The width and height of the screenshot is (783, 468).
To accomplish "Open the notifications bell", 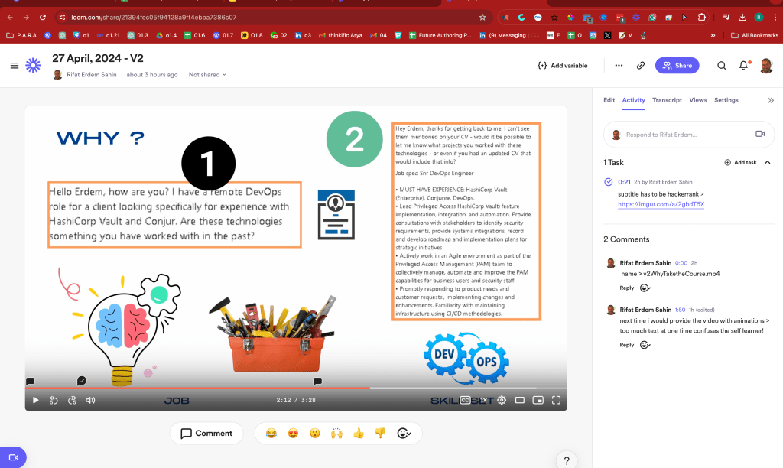I will [x=744, y=66].
